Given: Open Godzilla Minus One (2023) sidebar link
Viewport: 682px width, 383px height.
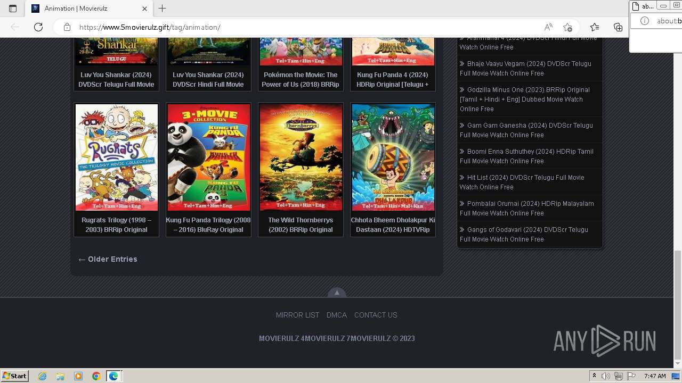Looking at the screenshot, I should (x=526, y=99).
